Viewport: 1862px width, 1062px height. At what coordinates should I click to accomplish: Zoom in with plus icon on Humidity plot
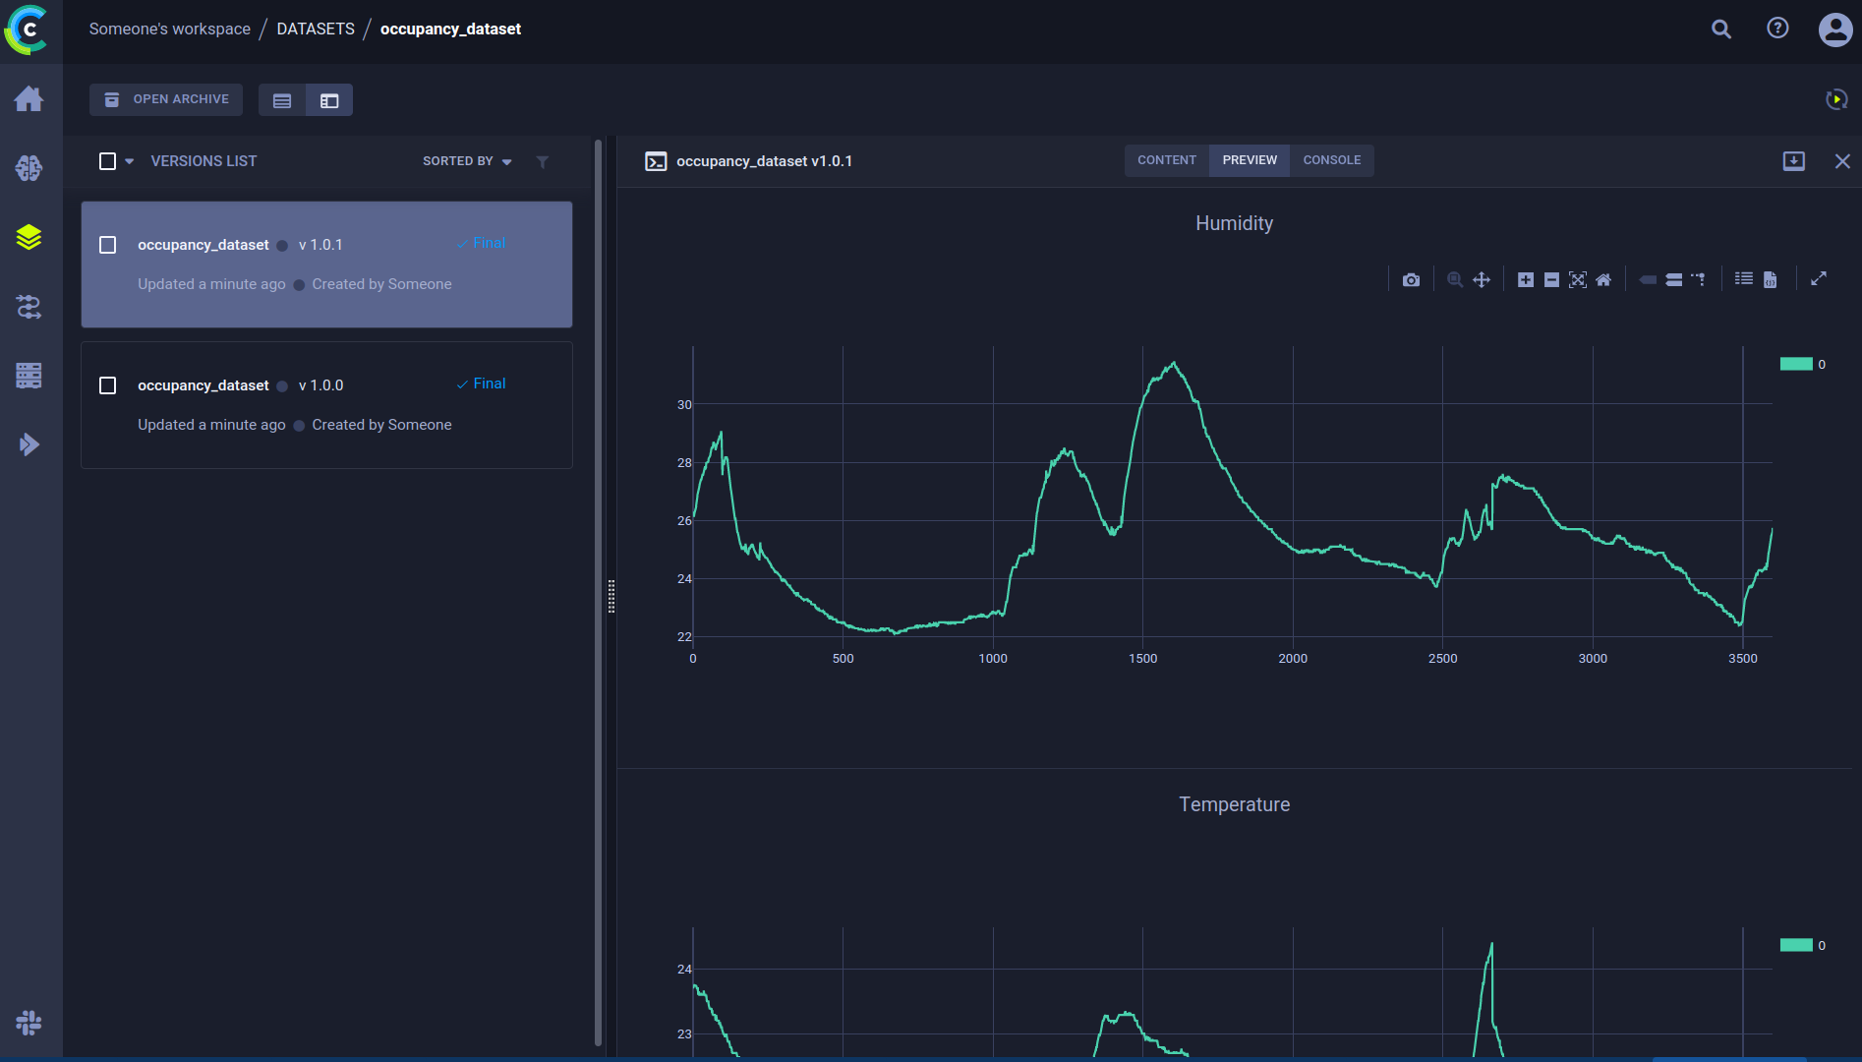click(x=1526, y=280)
